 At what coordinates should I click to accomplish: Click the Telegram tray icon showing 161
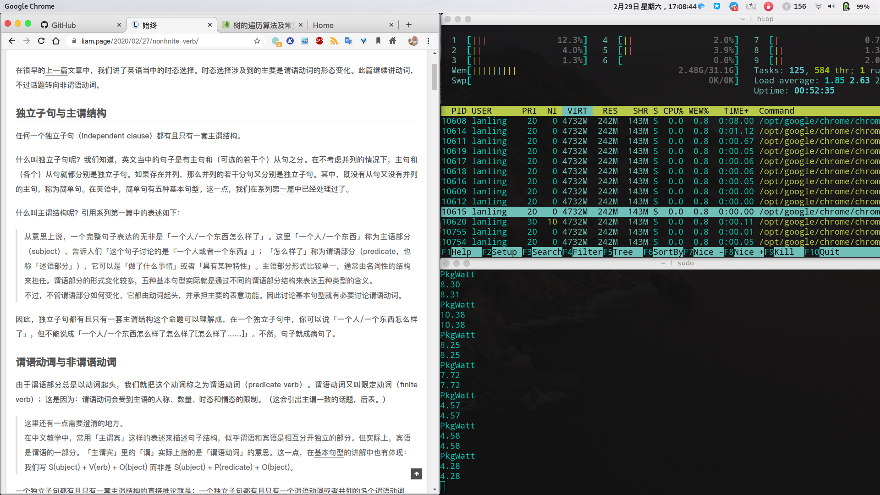pos(734,6)
